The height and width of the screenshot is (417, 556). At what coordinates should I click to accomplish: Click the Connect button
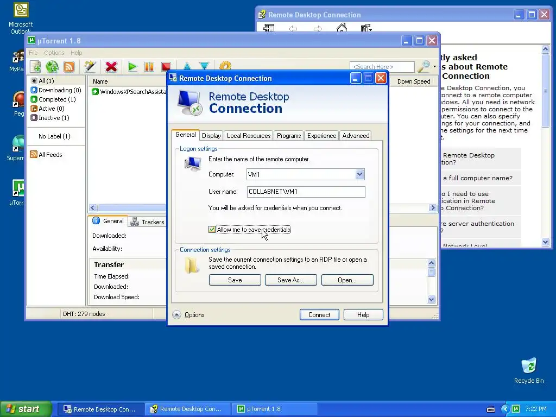click(319, 314)
